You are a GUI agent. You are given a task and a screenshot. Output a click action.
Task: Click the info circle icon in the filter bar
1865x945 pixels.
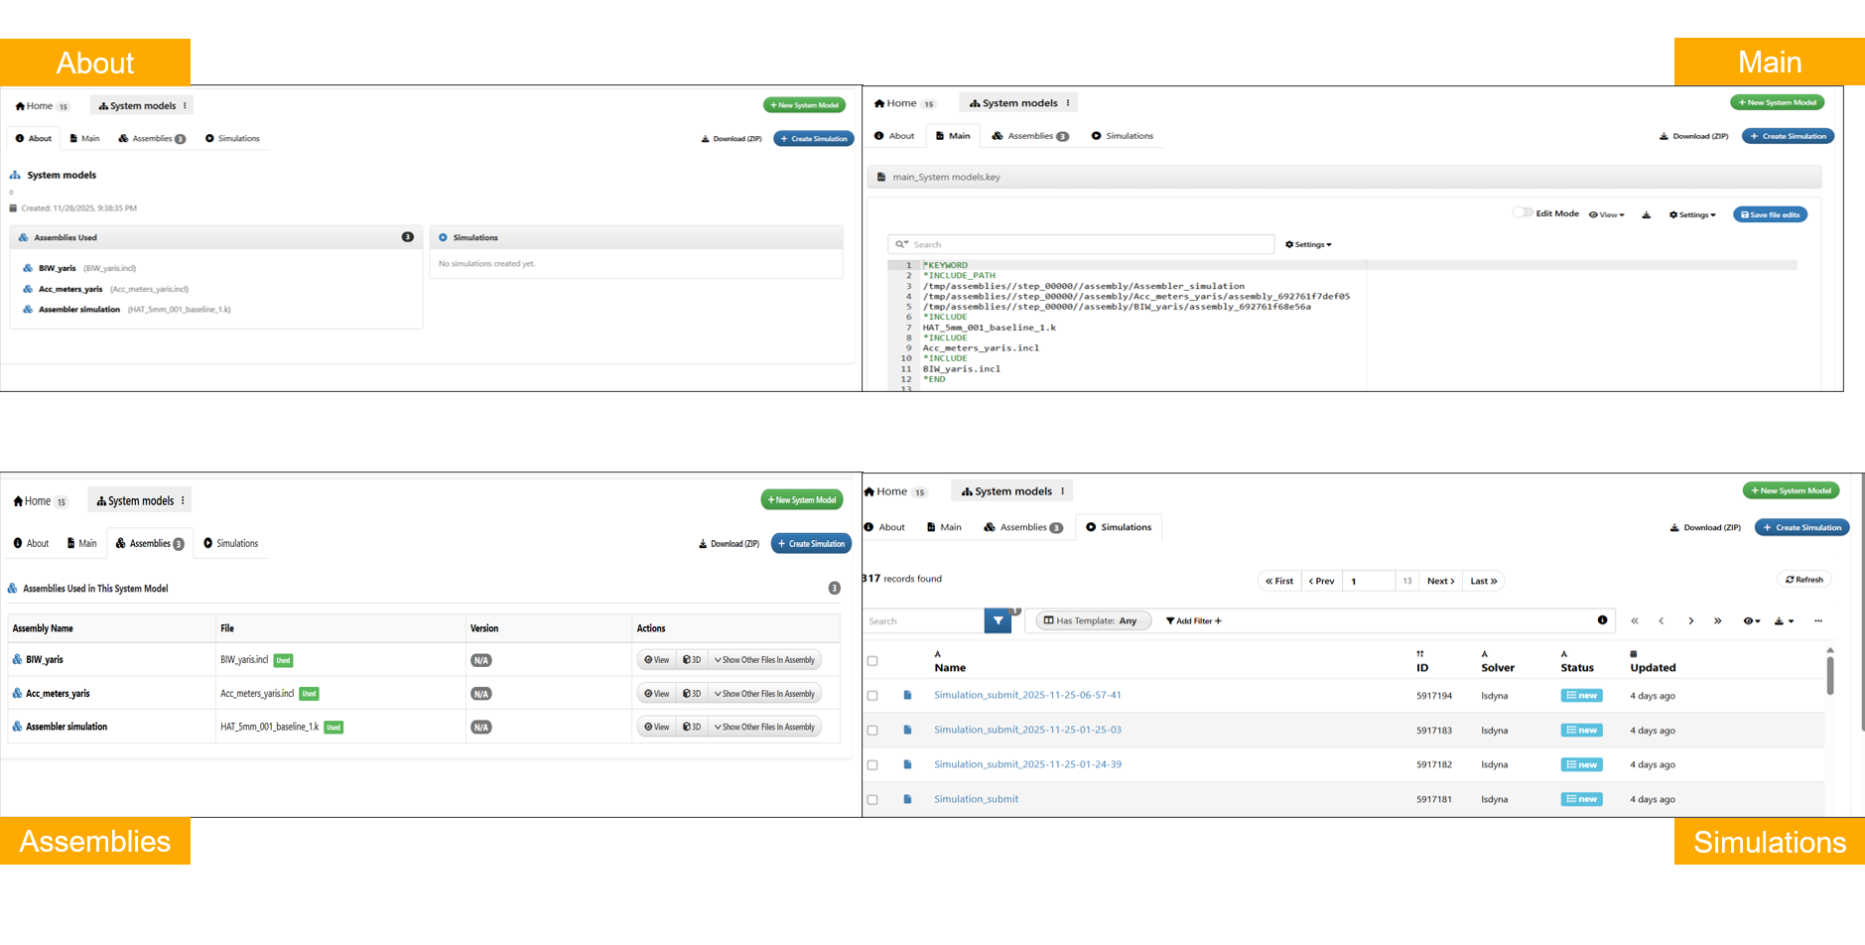tap(1602, 620)
